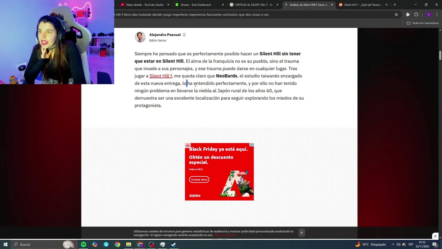Image resolution: width=442 pixels, height=249 pixels.
Task: Click the page vertical scrollbar thumb
Action: tap(440, 55)
